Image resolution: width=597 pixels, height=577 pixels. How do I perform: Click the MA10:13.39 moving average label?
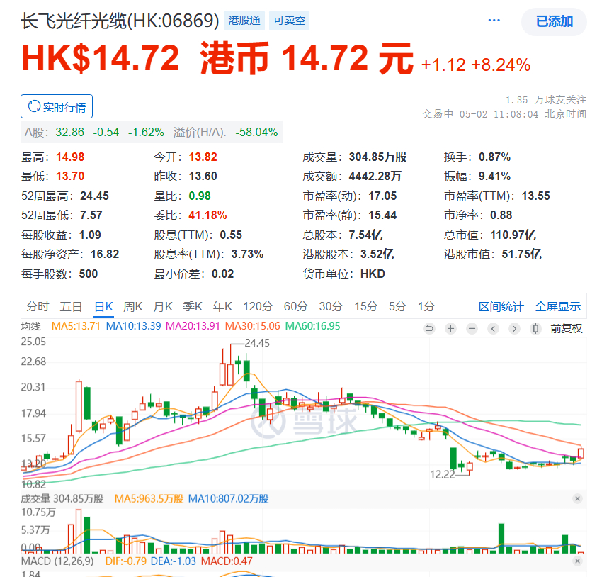pyautogui.click(x=133, y=326)
